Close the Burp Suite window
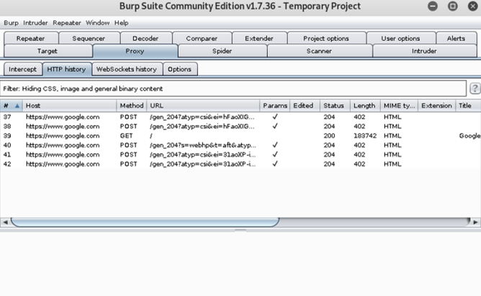 [x=472, y=6]
